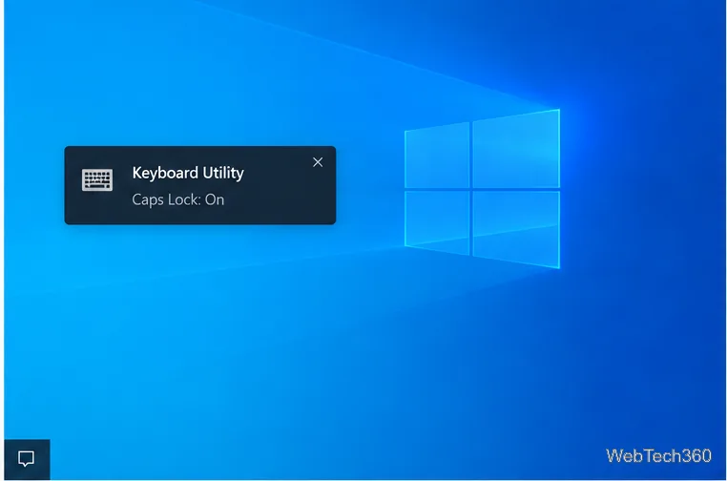Click the "Caps Lock: On" message text
727x481 pixels.
(178, 199)
